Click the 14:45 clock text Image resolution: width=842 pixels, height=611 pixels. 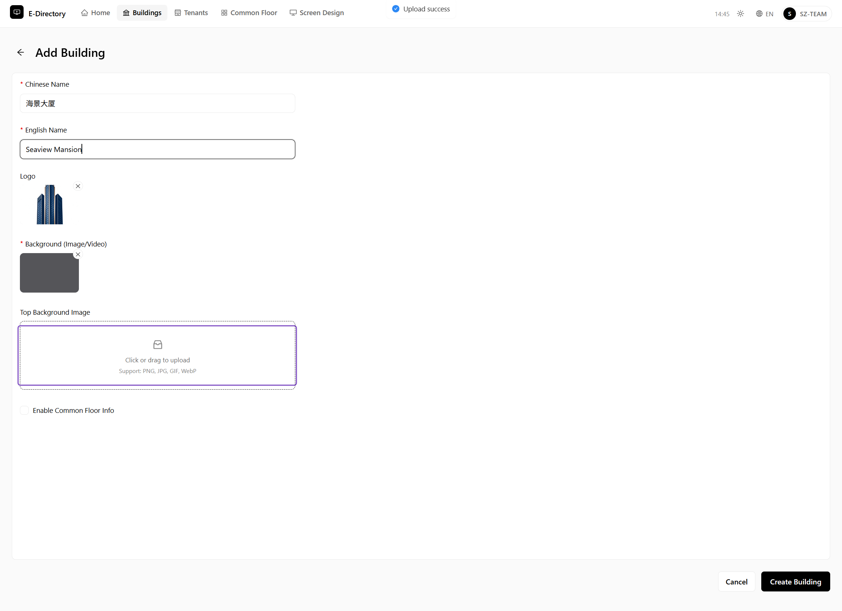pos(722,14)
